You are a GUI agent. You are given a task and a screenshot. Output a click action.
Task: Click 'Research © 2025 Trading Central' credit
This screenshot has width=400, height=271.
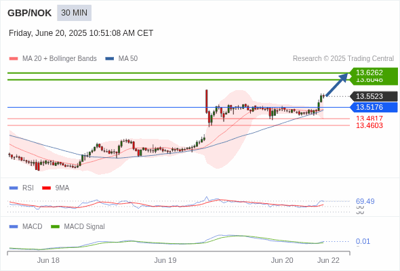[343, 59]
